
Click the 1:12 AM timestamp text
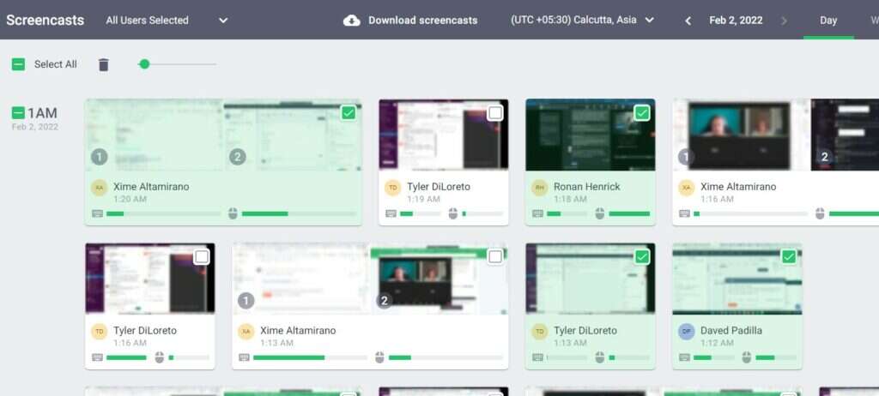717,343
